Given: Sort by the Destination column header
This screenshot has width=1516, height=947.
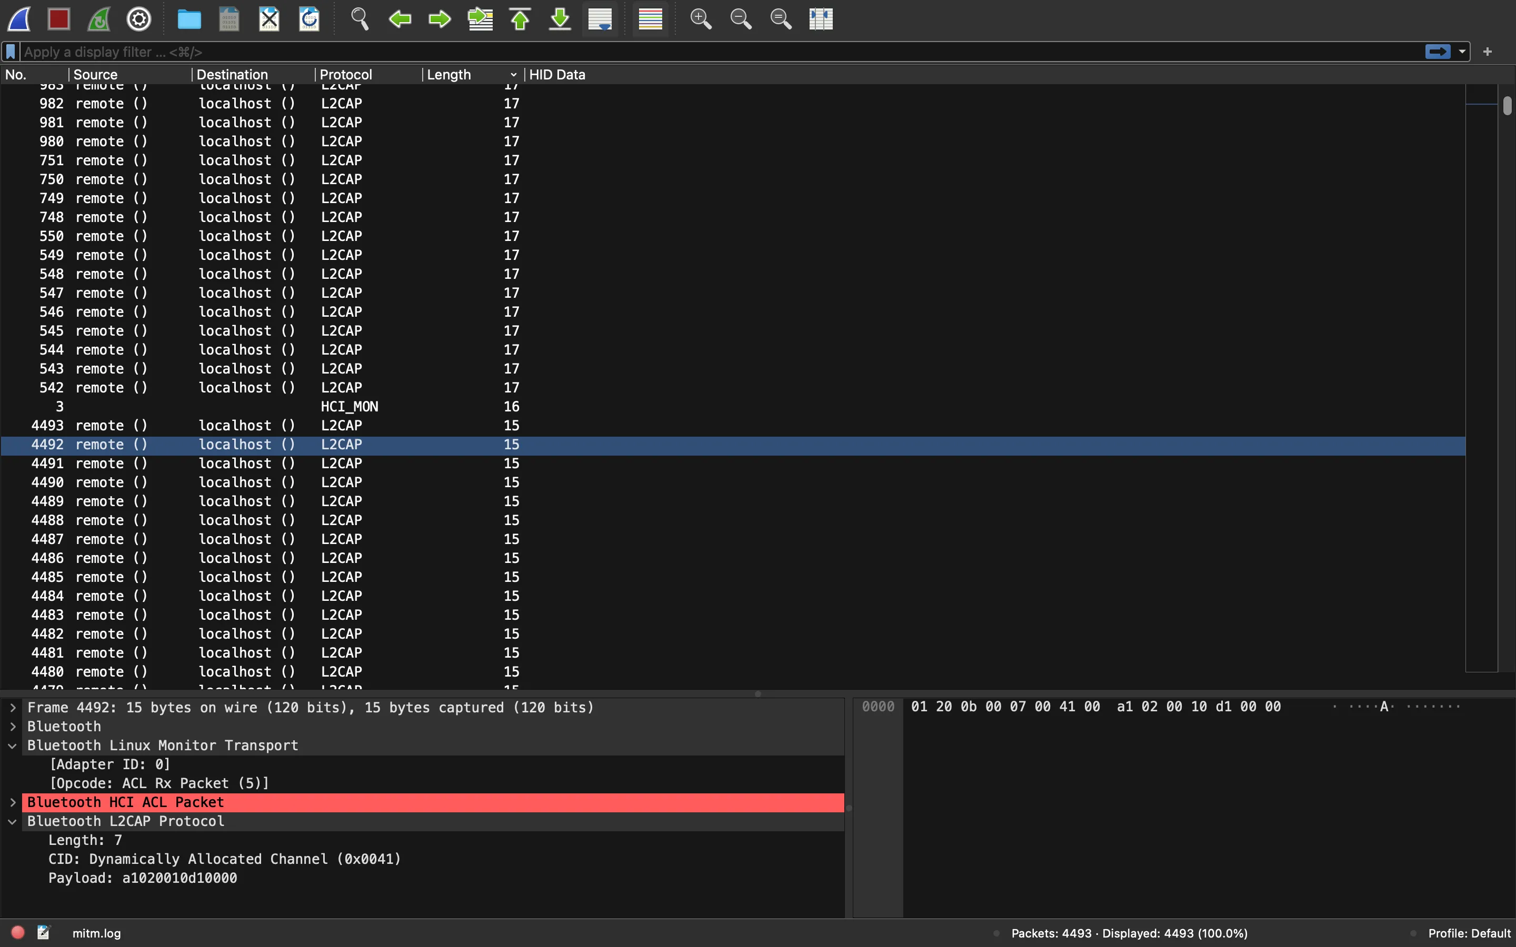Looking at the screenshot, I should pyautogui.click(x=253, y=75).
